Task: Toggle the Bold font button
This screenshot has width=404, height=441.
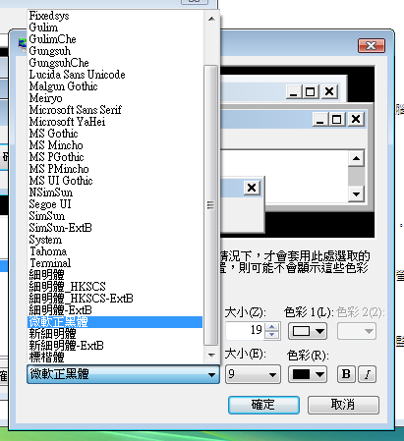Action: coord(346,374)
